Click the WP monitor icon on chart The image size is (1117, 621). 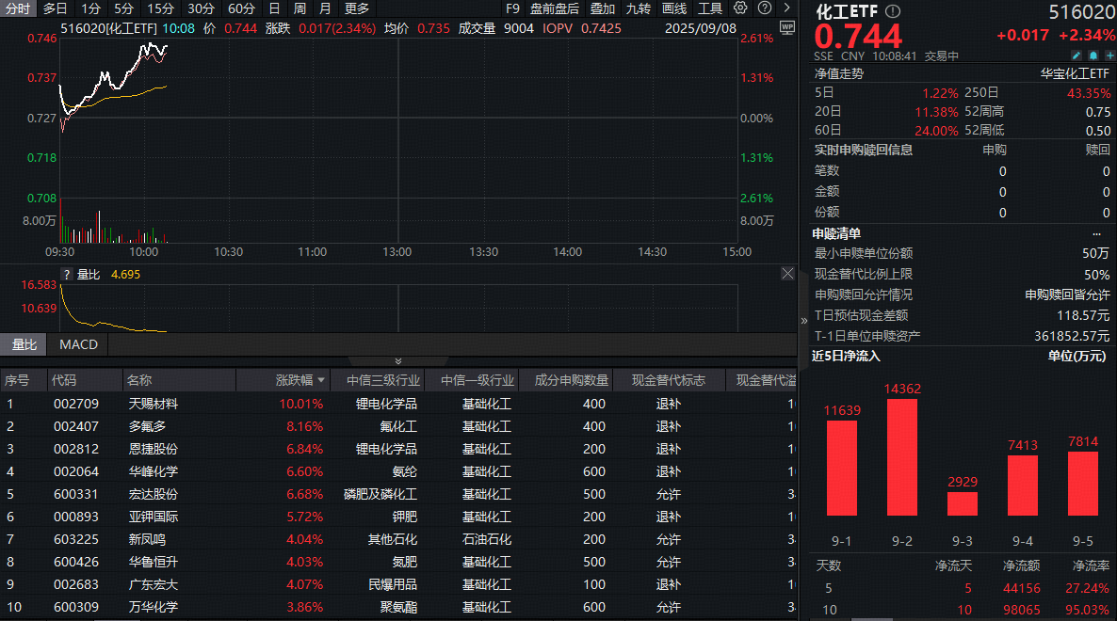click(x=787, y=27)
